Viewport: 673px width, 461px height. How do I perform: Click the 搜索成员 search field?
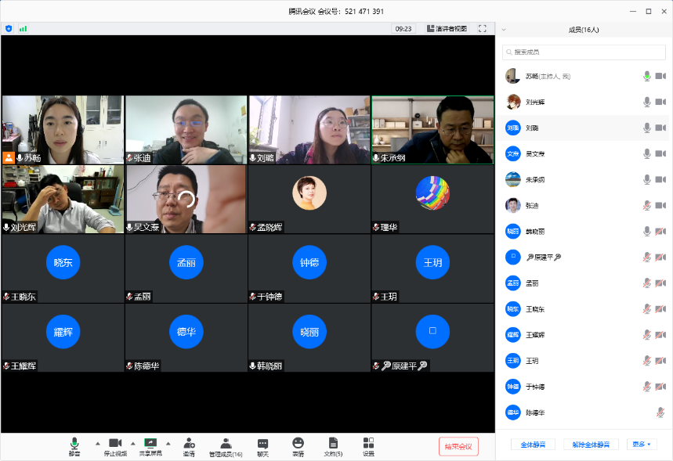[x=584, y=52]
